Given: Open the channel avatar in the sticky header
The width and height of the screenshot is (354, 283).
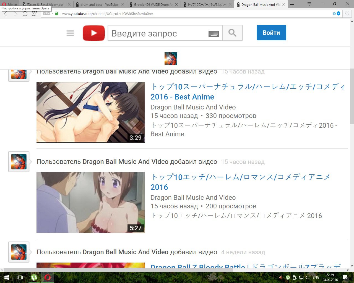Looking at the screenshot, I should click(x=171, y=59).
